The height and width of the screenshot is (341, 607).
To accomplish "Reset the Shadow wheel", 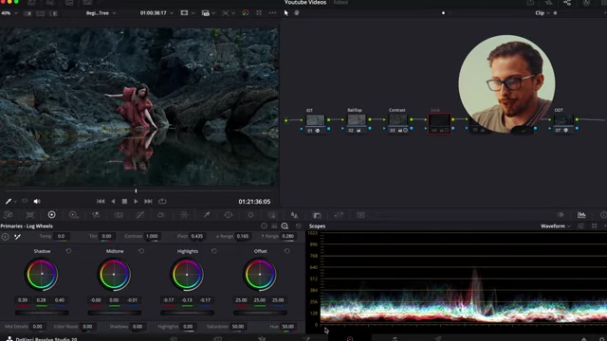I will (x=68, y=251).
